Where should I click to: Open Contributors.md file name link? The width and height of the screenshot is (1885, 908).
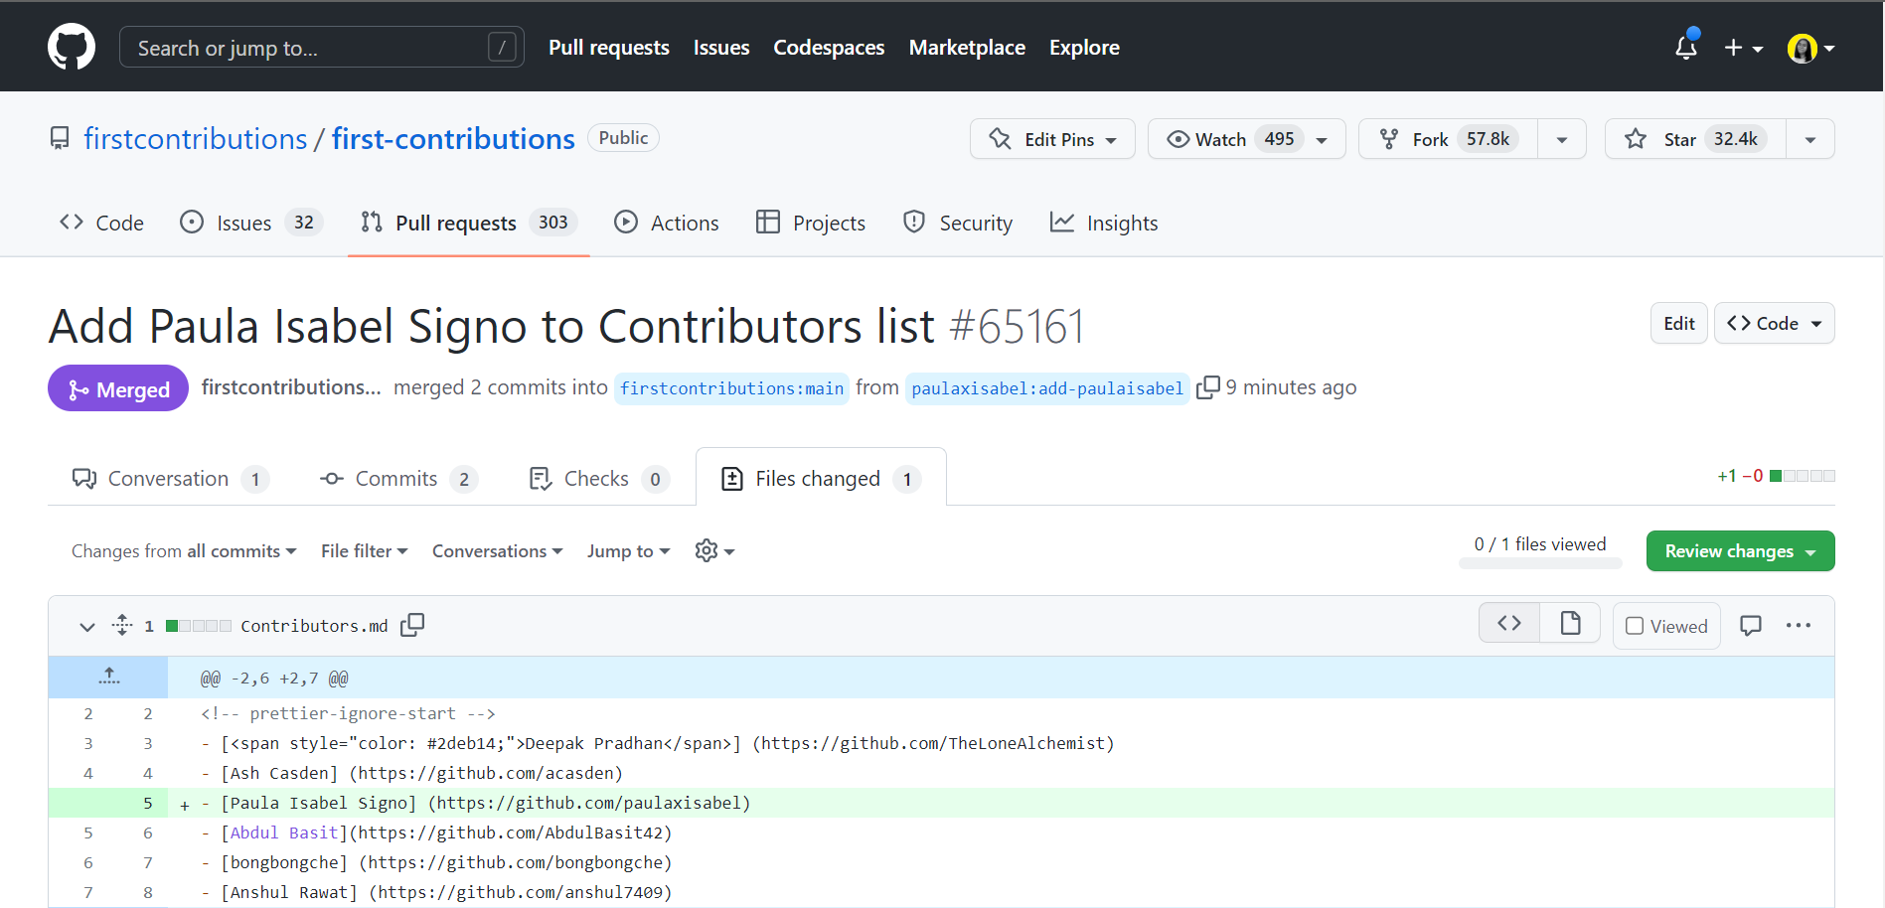314,626
